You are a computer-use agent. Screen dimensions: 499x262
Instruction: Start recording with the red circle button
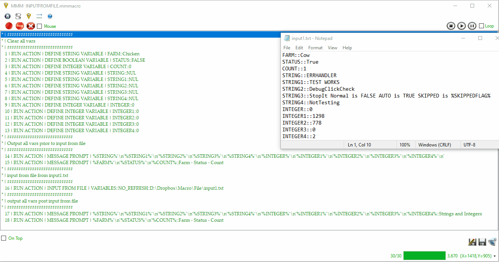pyautogui.click(x=9, y=26)
